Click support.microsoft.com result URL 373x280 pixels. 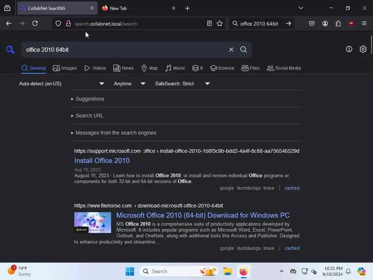click(187, 151)
